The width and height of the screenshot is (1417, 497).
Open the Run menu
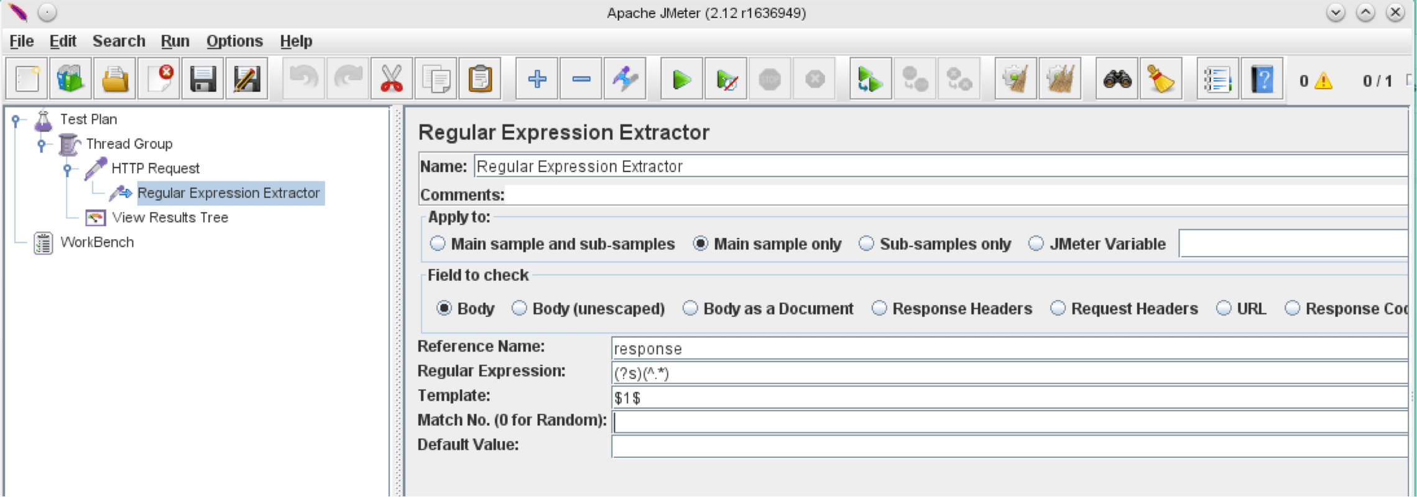(175, 41)
